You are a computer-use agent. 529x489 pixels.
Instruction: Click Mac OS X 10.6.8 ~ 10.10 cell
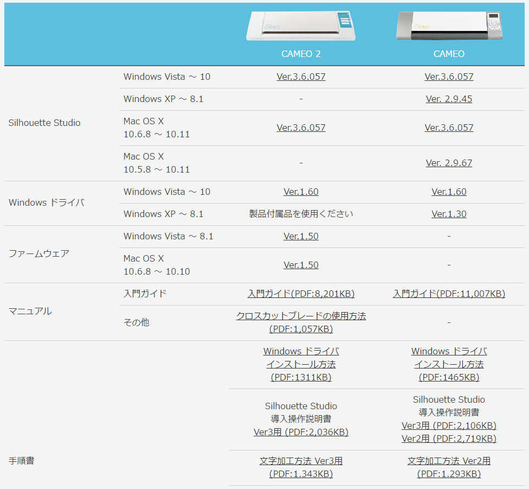[x=157, y=265]
